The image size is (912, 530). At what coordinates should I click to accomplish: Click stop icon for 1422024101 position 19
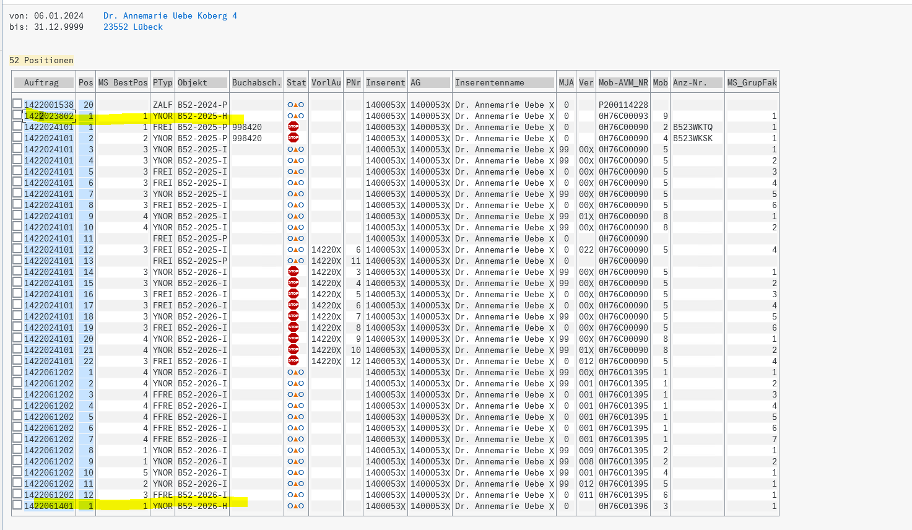(293, 327)
